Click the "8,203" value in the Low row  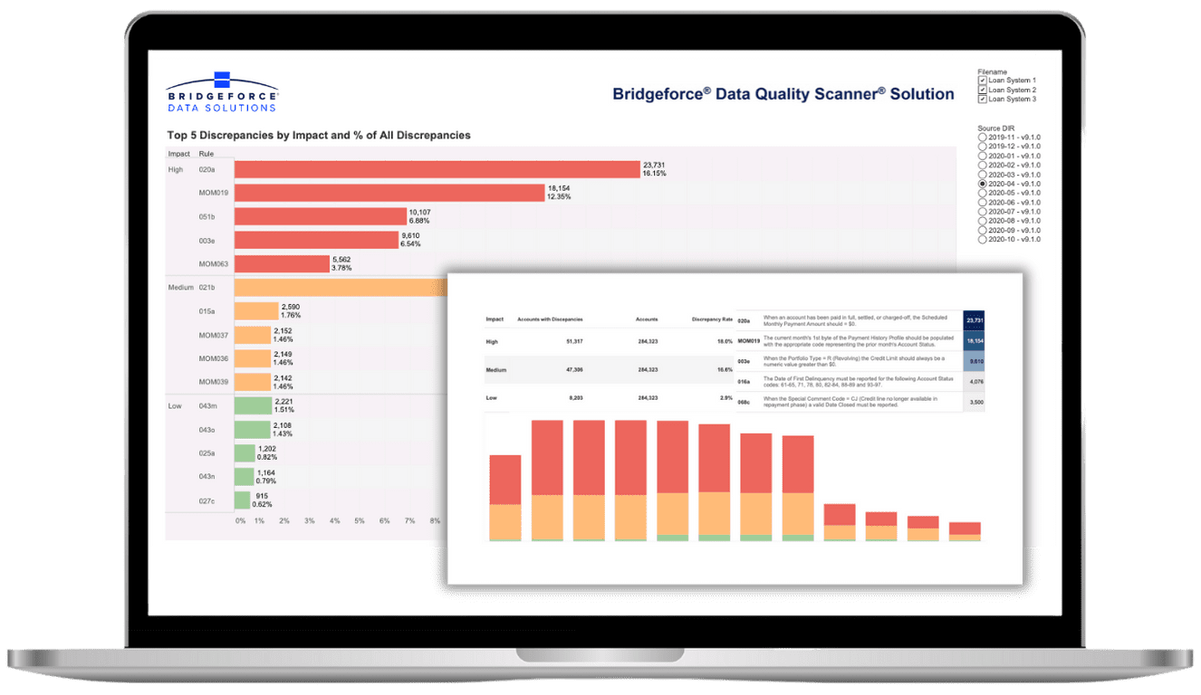click(x=575, y=398)
